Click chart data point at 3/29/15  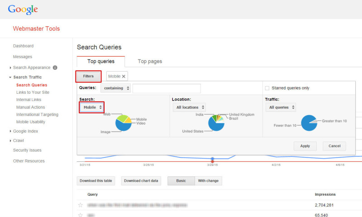212,159
